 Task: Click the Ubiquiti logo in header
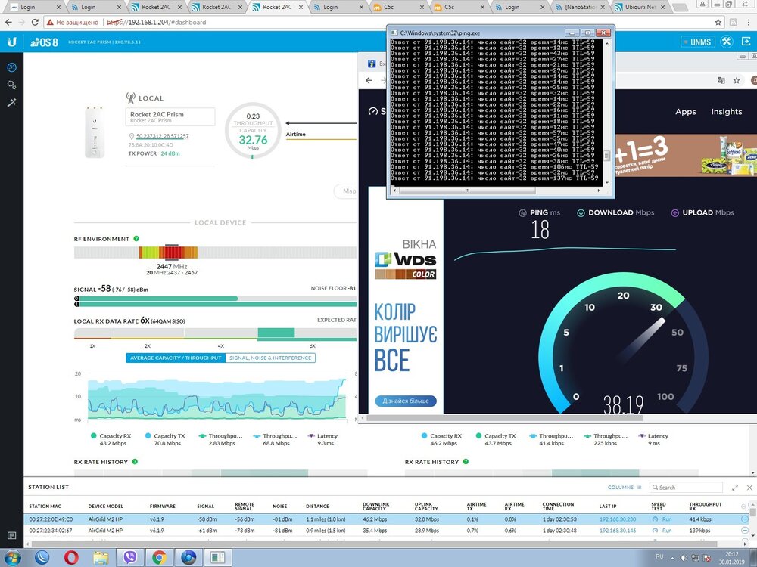(x=11, y=42)
